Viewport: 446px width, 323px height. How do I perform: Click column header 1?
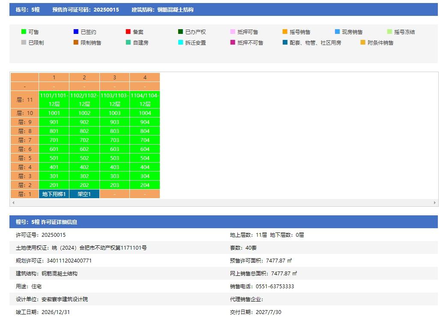pos(54,78)
